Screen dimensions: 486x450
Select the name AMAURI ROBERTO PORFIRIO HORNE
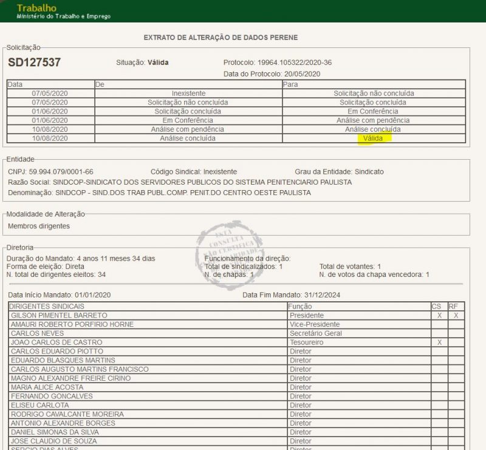(72, 324)
